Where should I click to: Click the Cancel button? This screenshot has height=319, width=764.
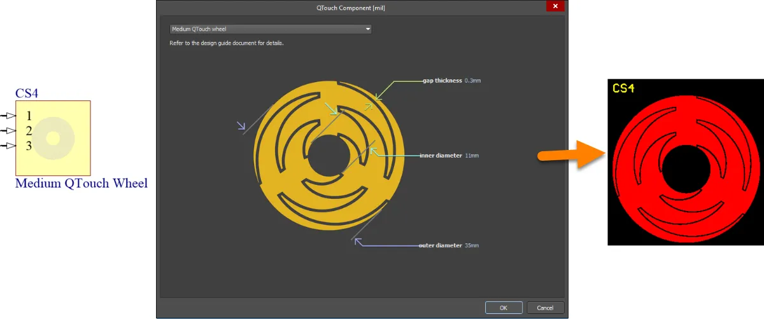click(x=545, y=308)
